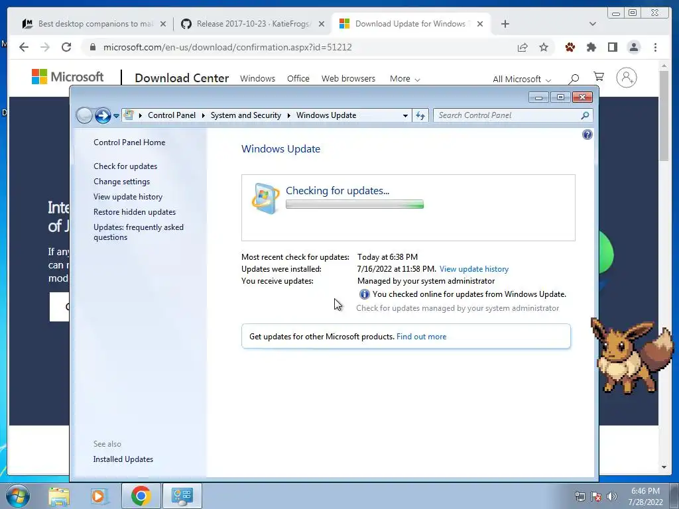
Task: Open View update history in sidebar
Action: (128, 196)
